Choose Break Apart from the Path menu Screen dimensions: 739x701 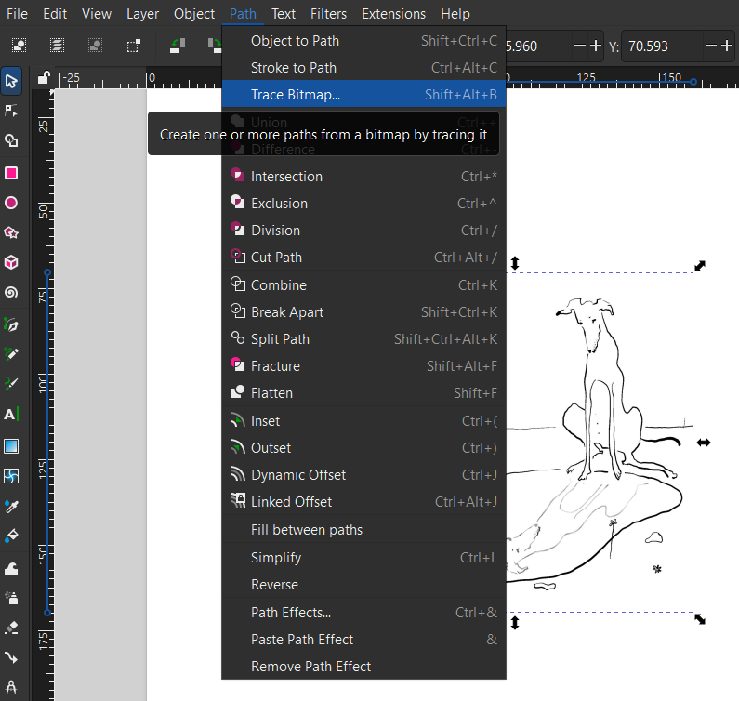click(287, 312)
